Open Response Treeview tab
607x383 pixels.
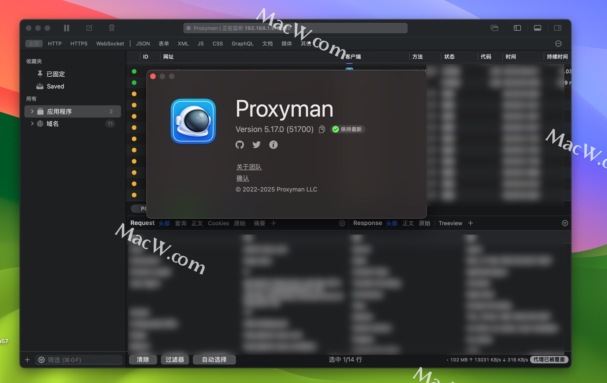click(x=450, y=223)
